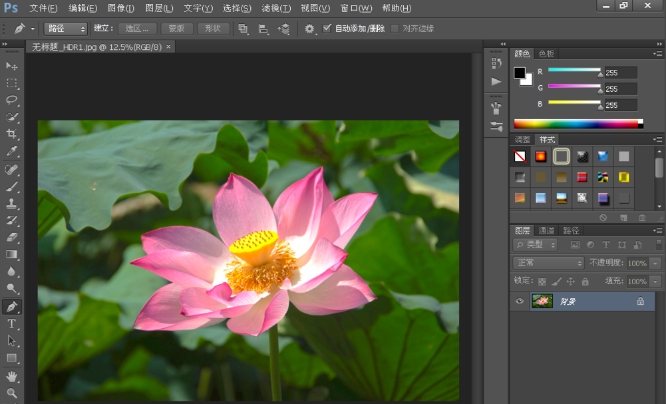The width and height of the screenshot is (666, 404).
Task: Select the Lasso tool
Action: (x=12, y=101)
